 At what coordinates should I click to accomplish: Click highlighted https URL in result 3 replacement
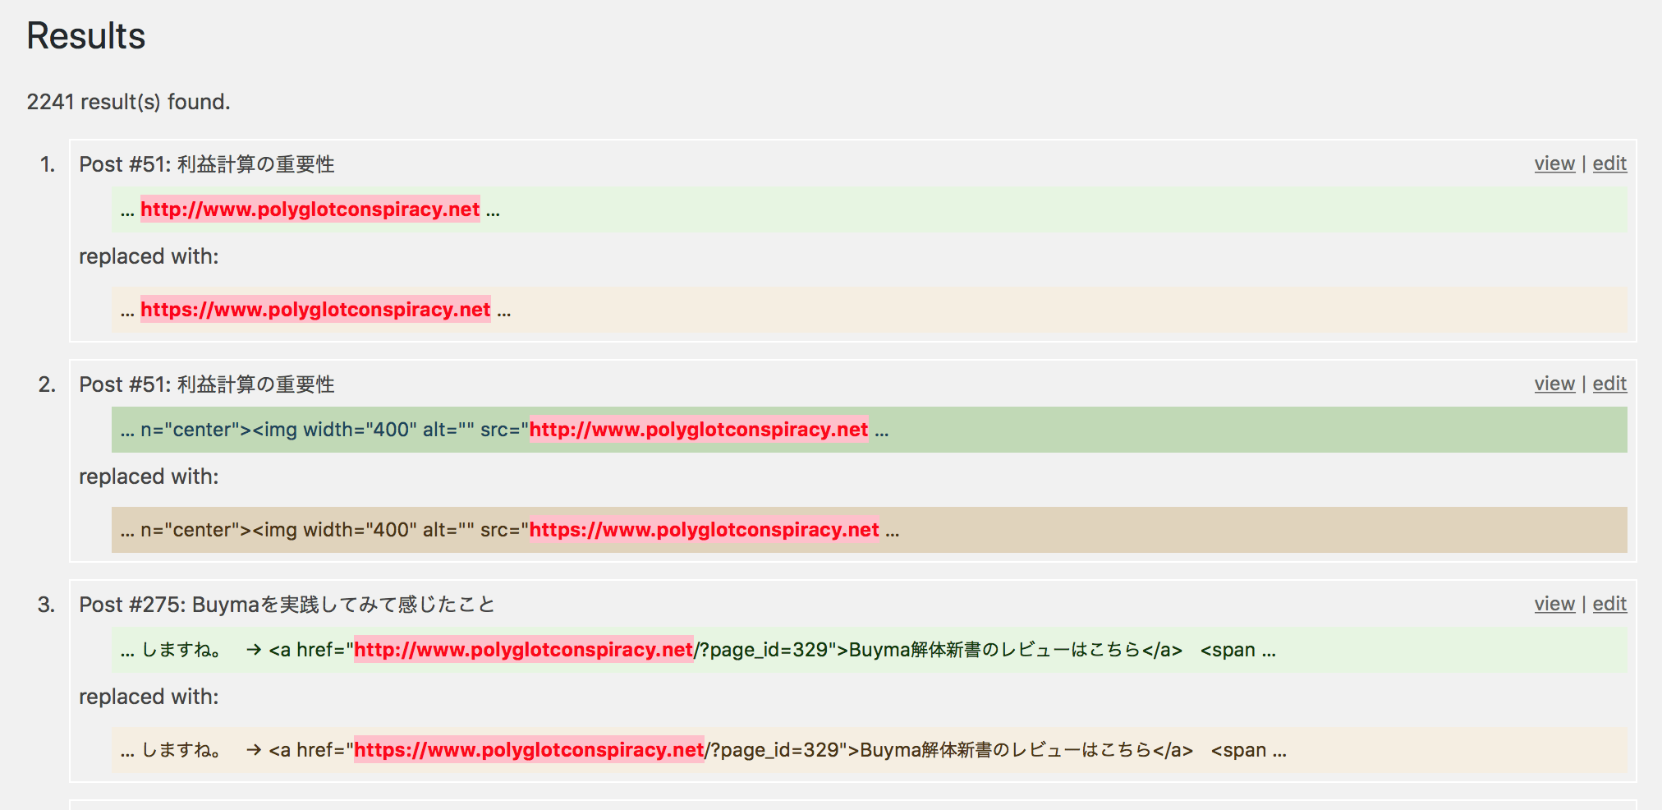point(529,750)
